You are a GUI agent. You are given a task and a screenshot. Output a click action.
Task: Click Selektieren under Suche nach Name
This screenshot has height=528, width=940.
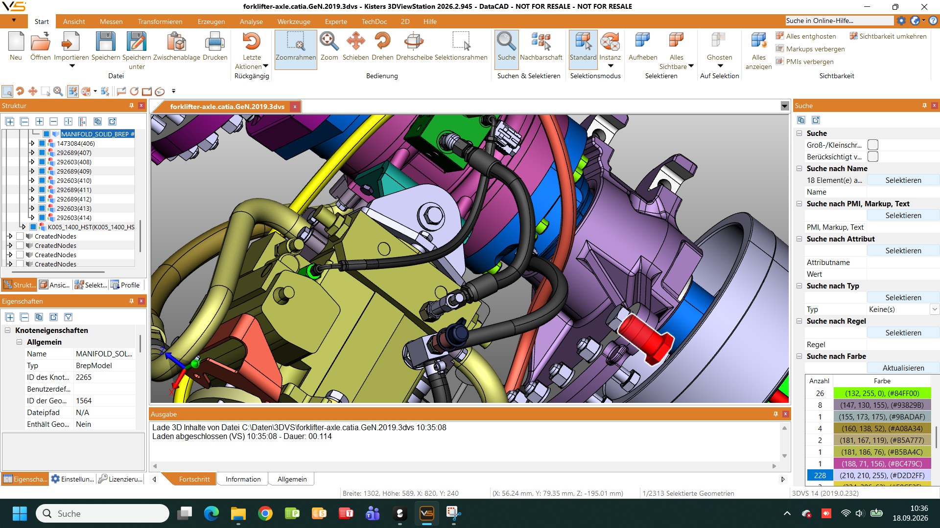pos(903,180)
